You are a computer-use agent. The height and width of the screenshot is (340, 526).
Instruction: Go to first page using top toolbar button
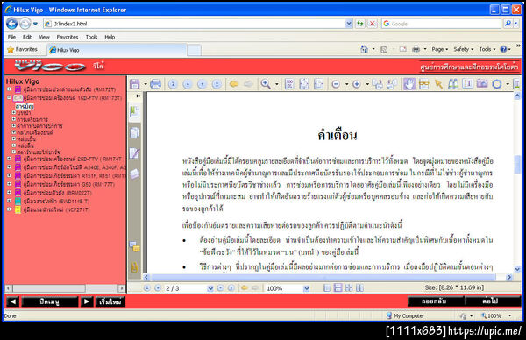click(173, 84)
